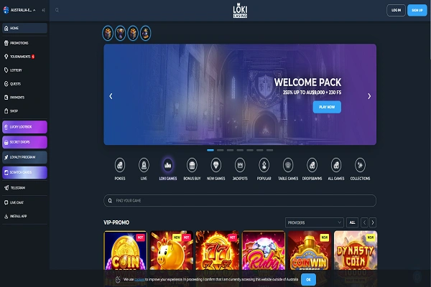Open the Live games category icon

pos(144,165)
